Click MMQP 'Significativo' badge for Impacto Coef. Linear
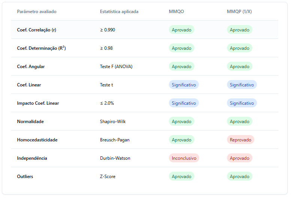 tap(242, 103)
